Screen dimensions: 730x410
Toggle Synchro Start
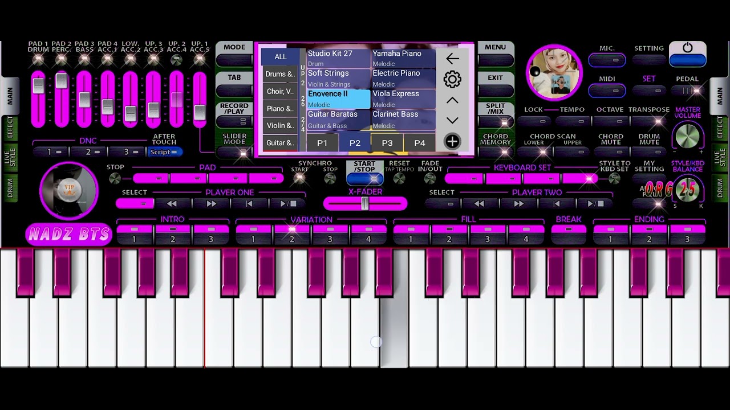(299, 178)
